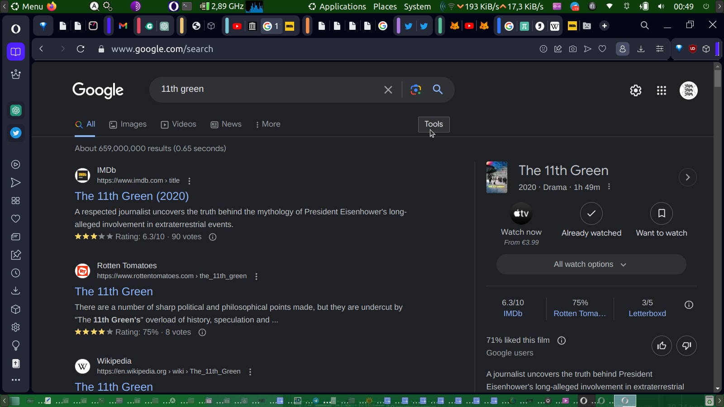Open the Places menu in top panel

pos(385,6)
